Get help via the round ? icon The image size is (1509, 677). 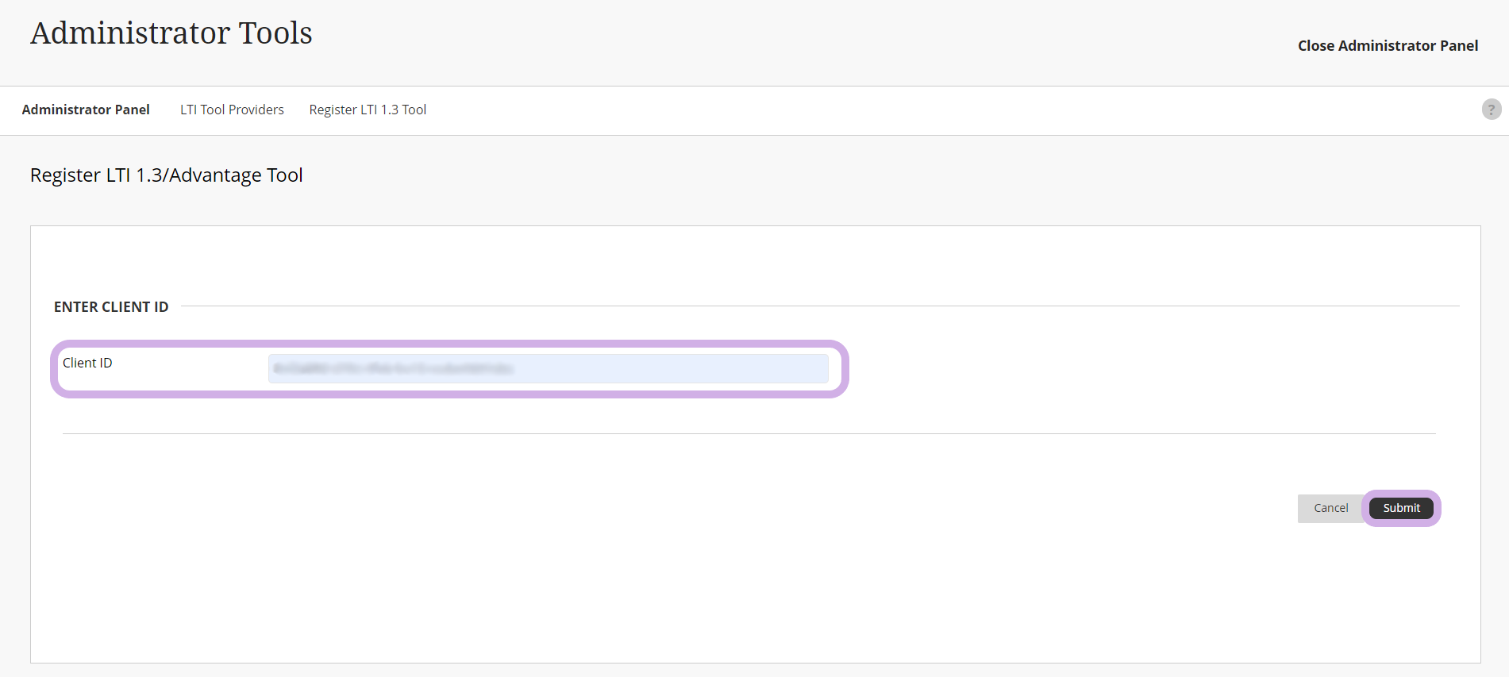(x=1491, y=110)
